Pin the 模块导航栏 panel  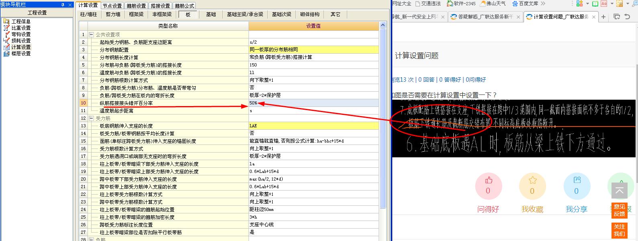pos(63,5)
